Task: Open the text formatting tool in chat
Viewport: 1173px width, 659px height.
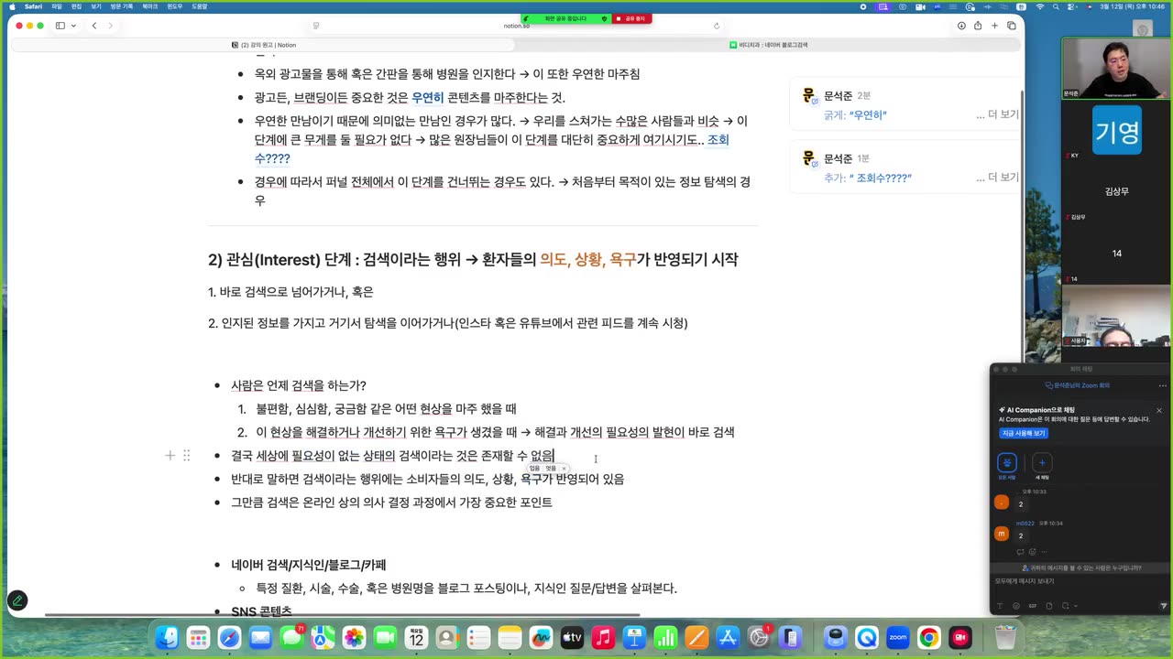Action: coord(1001,605)
